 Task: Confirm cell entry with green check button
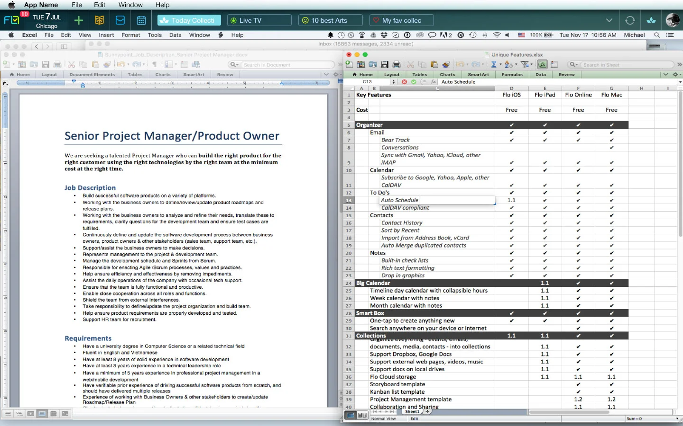tap(414, 82)
